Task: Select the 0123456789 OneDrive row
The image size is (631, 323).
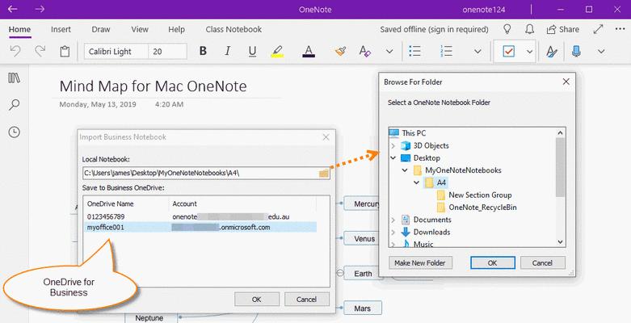Action: pos(202,216)
